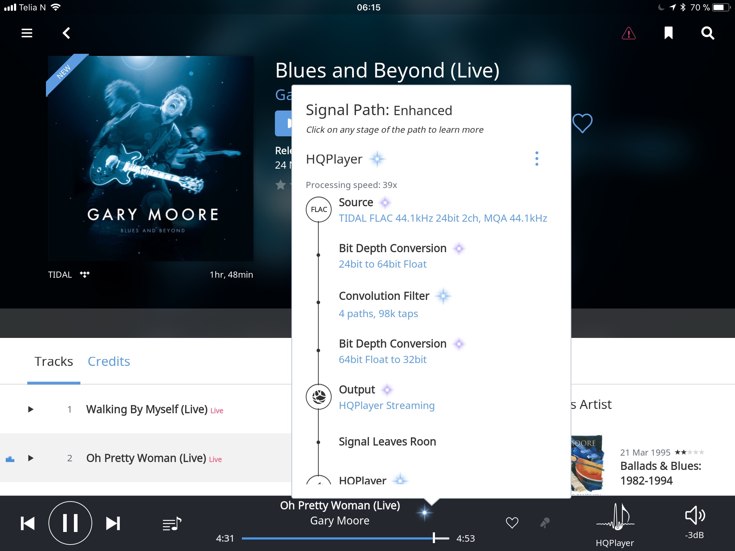Screen dimensions: 735x551
Task: Click now-playing equalizer indicator on track 2
Action: point(10,459)
